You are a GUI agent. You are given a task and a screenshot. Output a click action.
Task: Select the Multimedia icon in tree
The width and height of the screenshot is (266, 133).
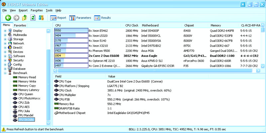pyautogui.click(x=10, y=35)
